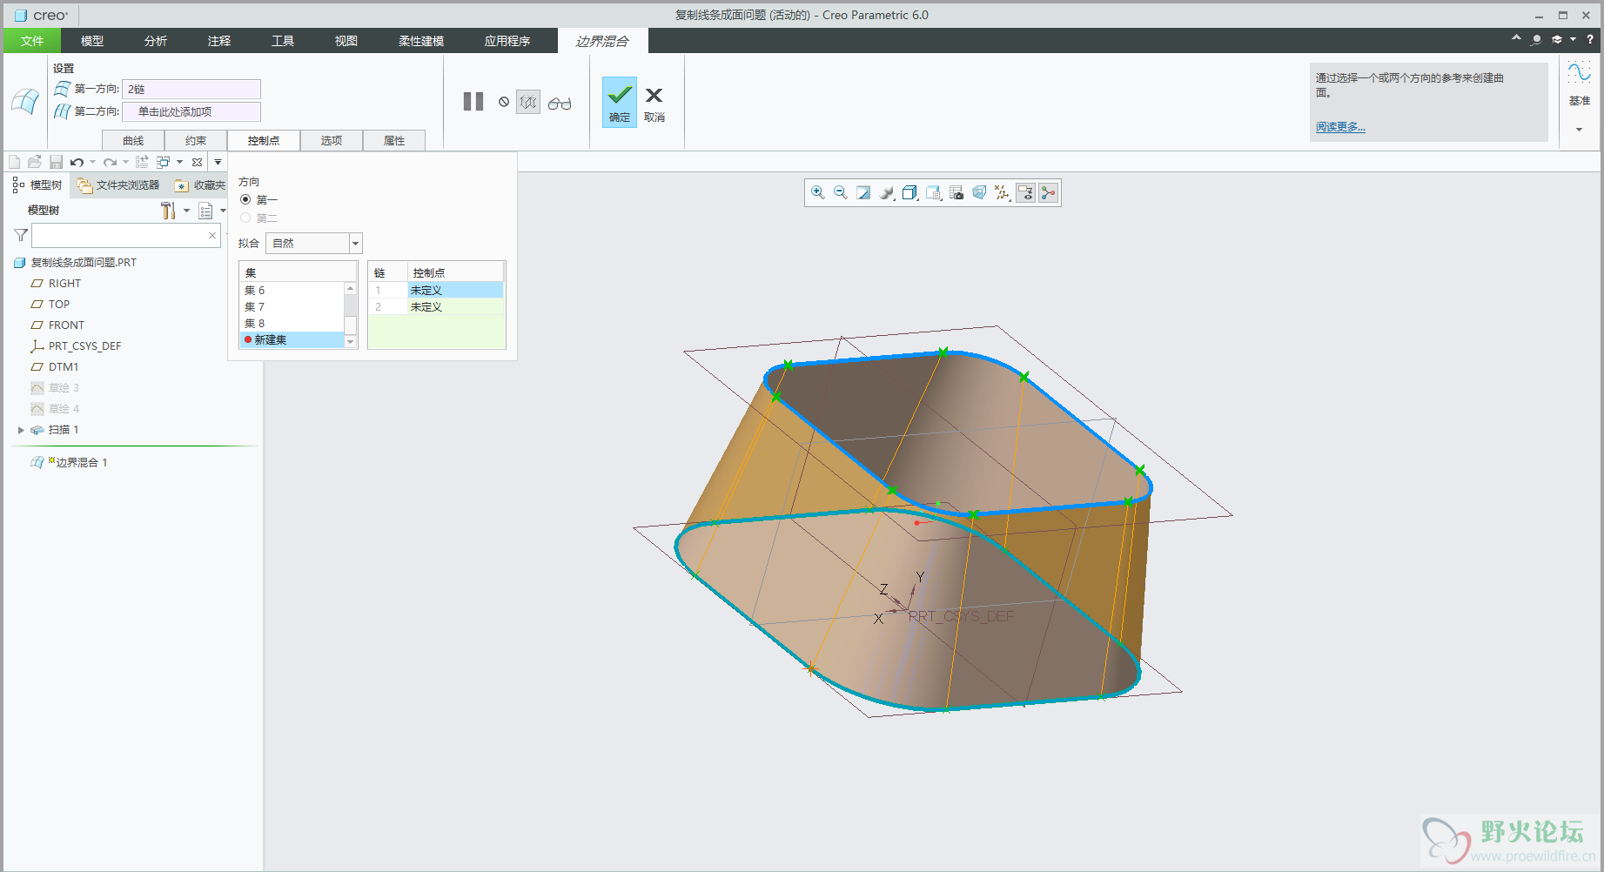Select the disabled 第二 direction radio button
The height and width of the screenshot is (872, 1604).
click(245, 218)
